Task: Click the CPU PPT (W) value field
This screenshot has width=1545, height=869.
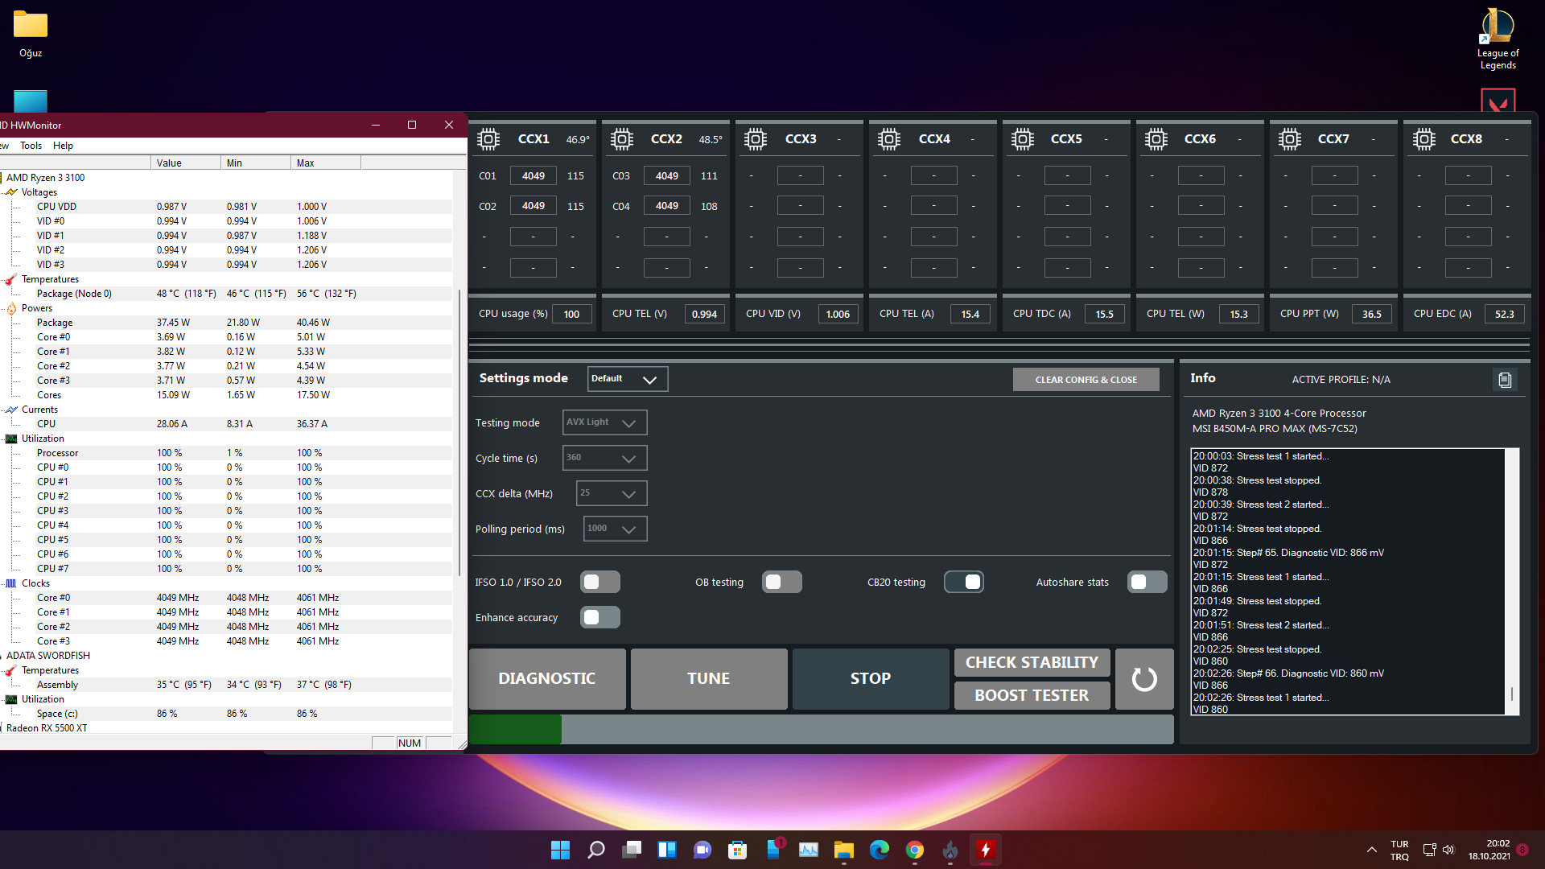Action: pos(1372,315)
